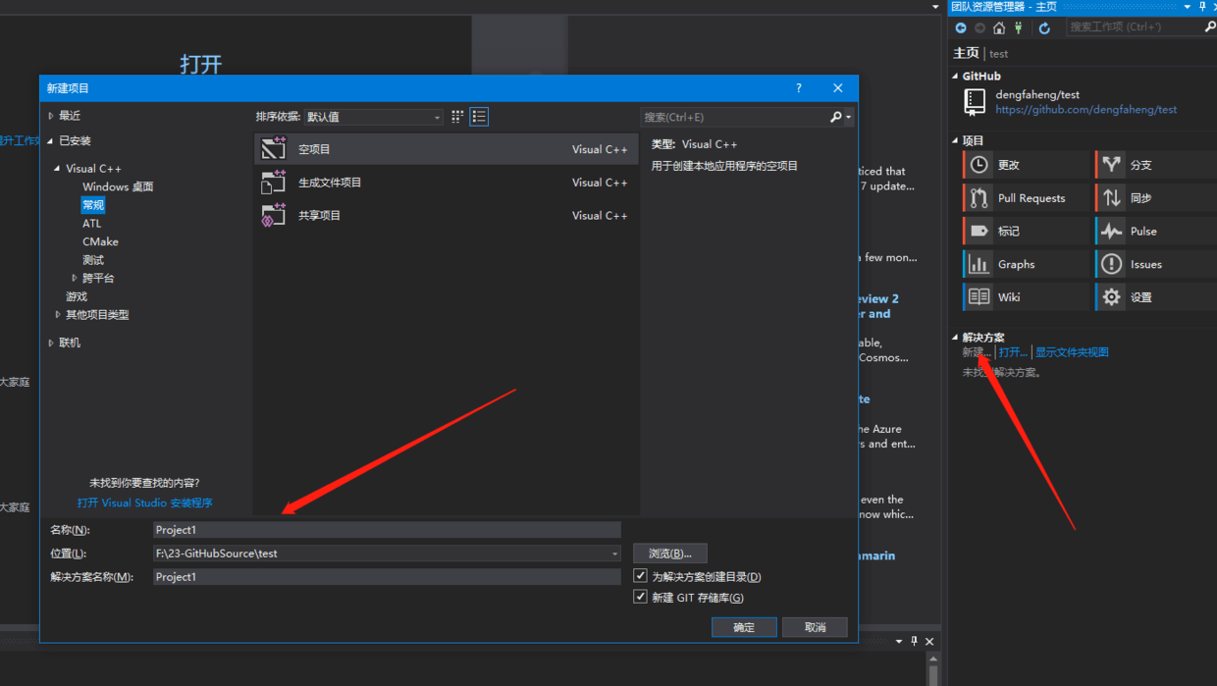Uncheck 为解决方案创建目录 checkbox
The width and height of the screenshot is (1217, 686).
click(640, 576)
